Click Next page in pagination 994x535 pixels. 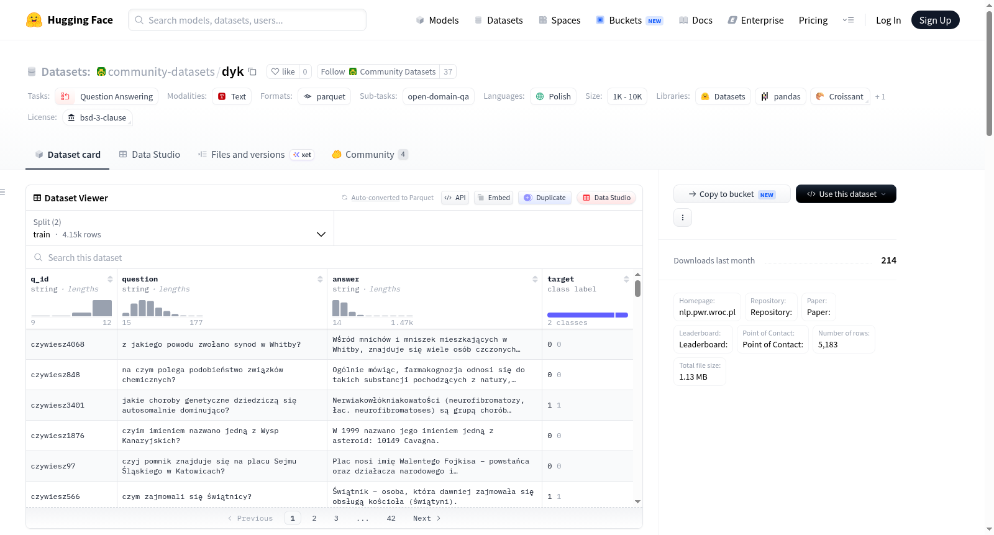pos(427,518)
